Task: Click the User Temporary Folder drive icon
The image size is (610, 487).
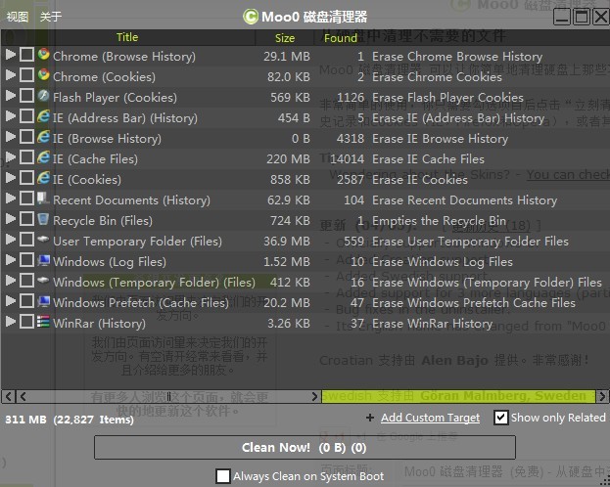Action: pyautogui.click(x=43, y=239)
